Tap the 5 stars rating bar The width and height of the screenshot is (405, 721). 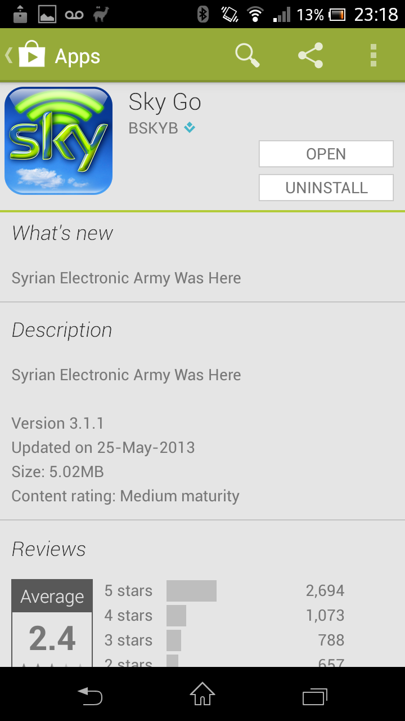point(191,591)
